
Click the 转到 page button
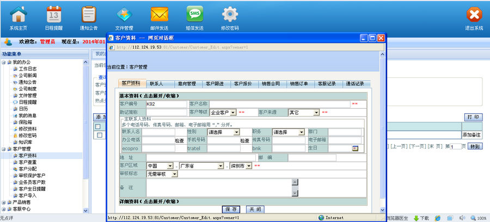tap(475, 146)
